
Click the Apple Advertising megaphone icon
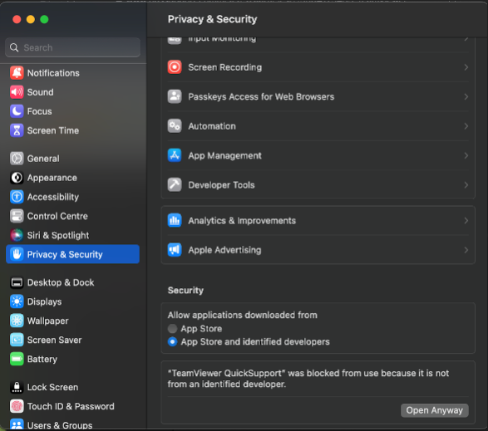pyautogui.click(x=175, y=250)
